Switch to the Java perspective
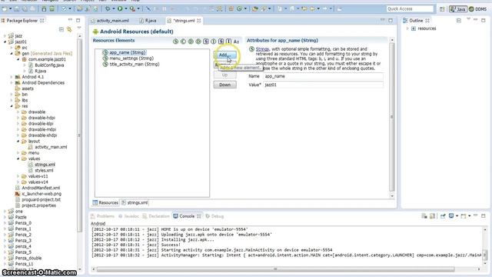Image resolution: width=492 pixels, height=277 pixels. coord(458,9)
